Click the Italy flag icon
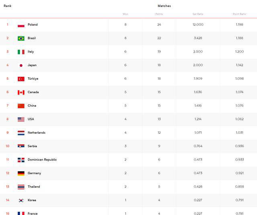 point(21,52)
